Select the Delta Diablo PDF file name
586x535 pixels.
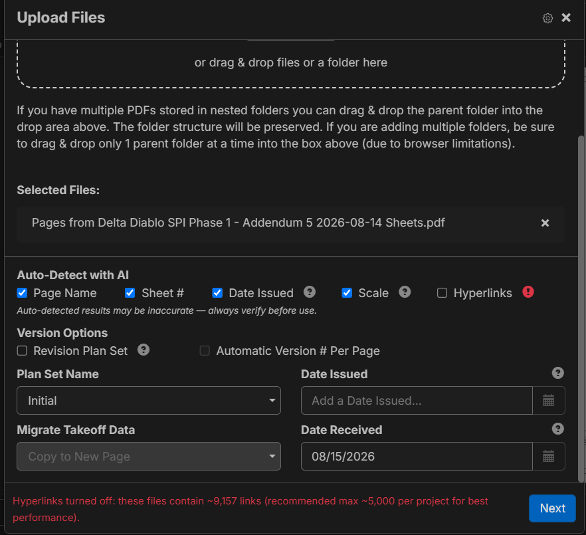click(x=238, y=223)
